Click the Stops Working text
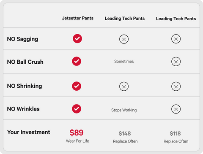This screenshot has width=203, height=154. click(x=124, y=110)
